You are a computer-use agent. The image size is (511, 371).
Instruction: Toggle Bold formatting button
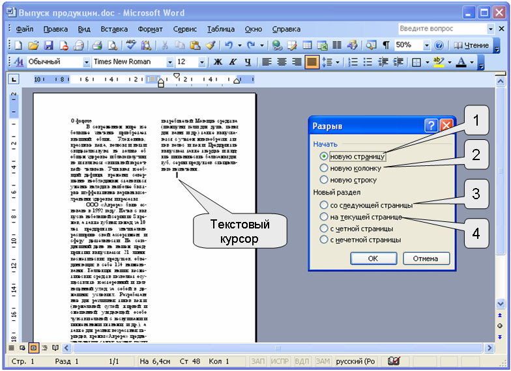click(x=218, y=62)
